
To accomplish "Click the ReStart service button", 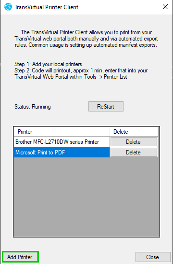I will coord(106,106).
